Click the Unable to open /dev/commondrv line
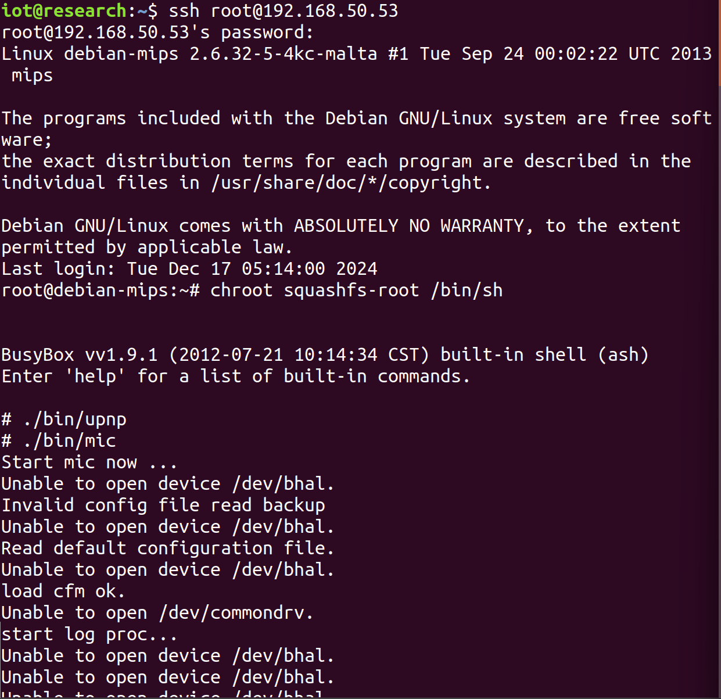 (x=157, y=612)
